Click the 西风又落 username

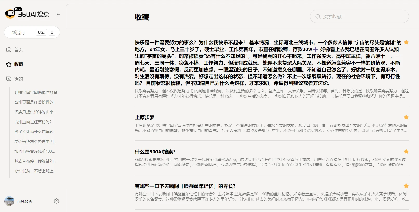[24, 201]
